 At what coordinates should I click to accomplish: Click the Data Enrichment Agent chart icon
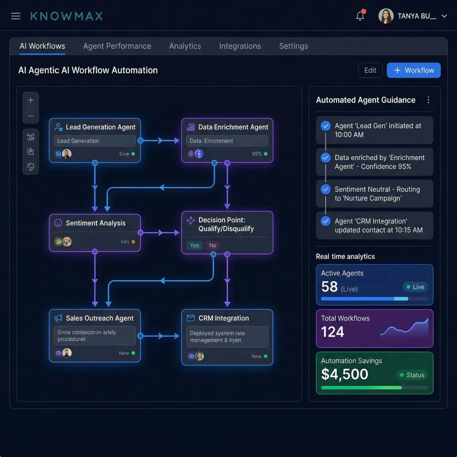click(x=190, y=127)
